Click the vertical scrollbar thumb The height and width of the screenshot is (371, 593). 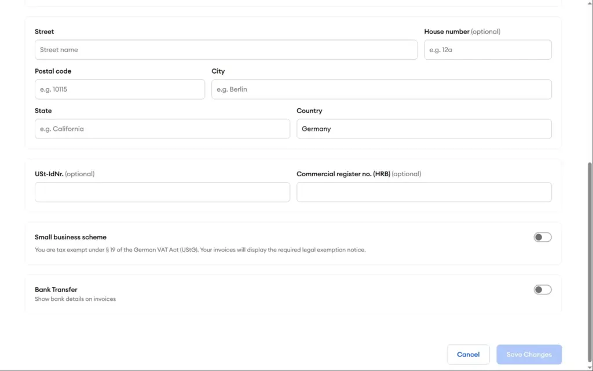[x=590, y=261]
